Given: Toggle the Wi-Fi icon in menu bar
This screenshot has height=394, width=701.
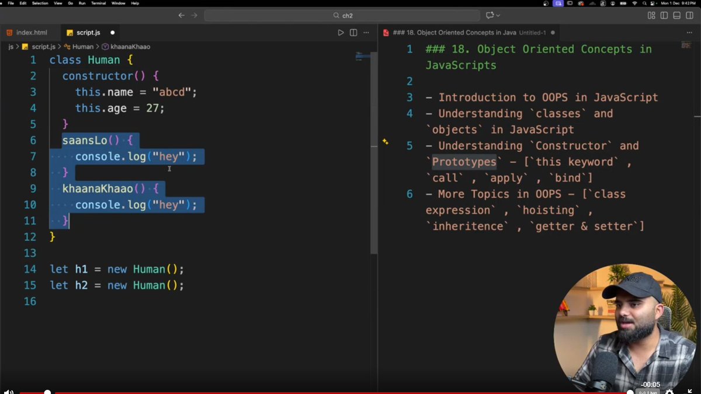Looking at the screenshot, I should tap(633, 4).
